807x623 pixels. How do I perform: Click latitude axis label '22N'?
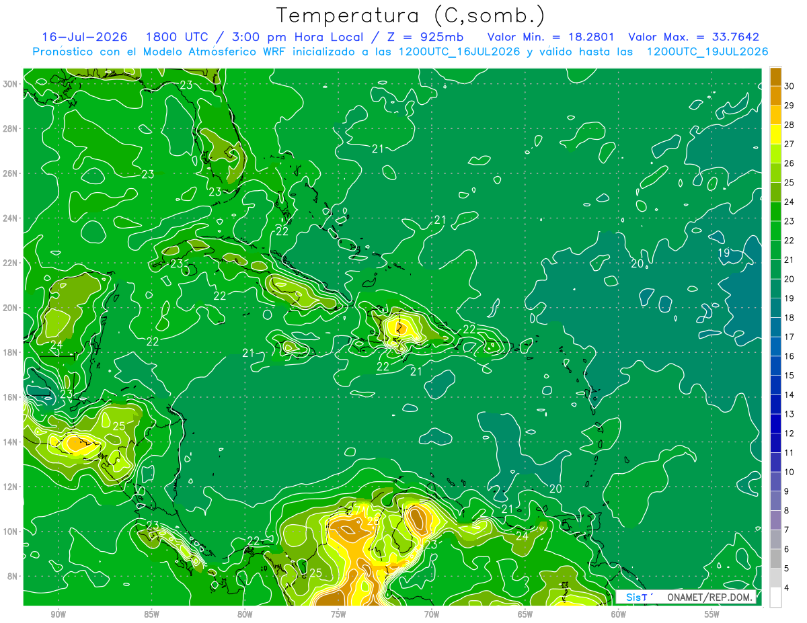pos(10,263)
